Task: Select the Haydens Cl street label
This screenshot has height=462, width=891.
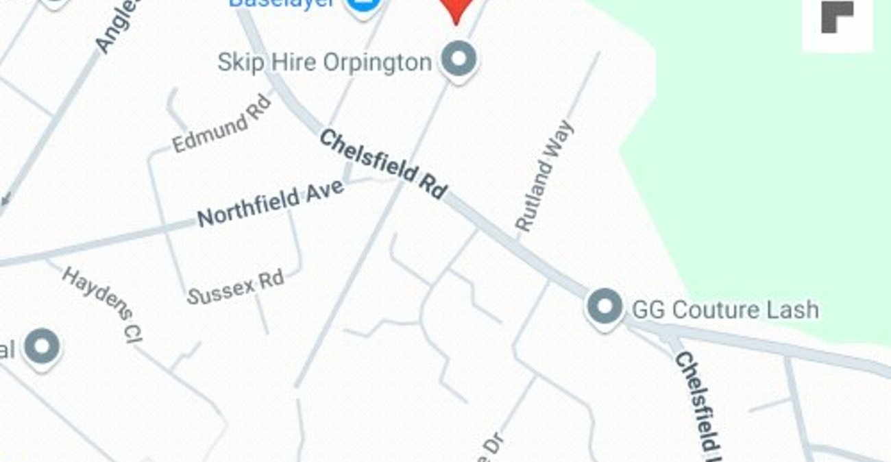Action: pyautogui.click(x=103, y=303)
